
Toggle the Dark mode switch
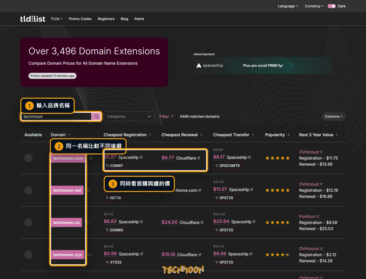pos(332,6)
